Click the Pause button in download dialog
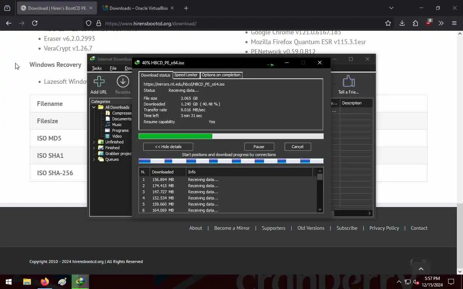This screenshot has width=463, height=289. [x=259, y=147]
